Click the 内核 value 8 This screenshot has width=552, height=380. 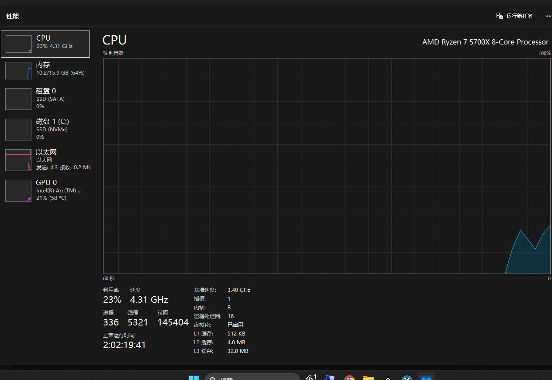pos(229,308)
